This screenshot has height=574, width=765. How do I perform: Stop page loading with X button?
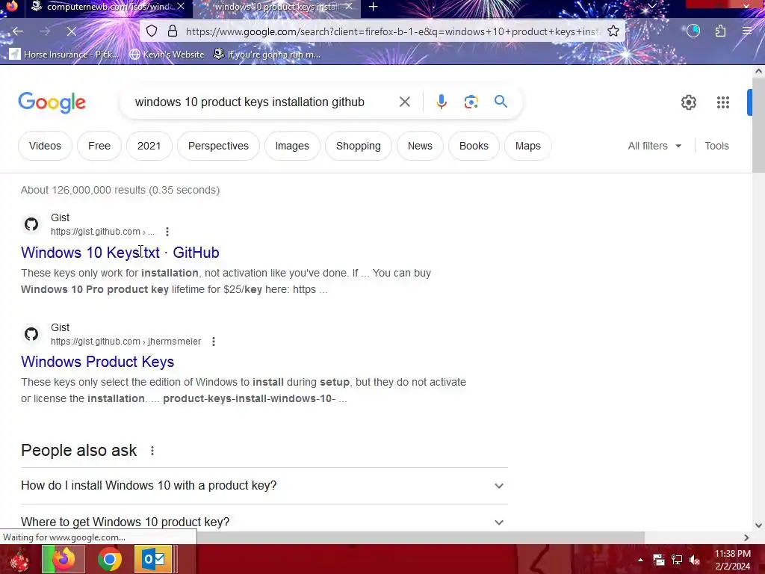[x=71, y=31]
